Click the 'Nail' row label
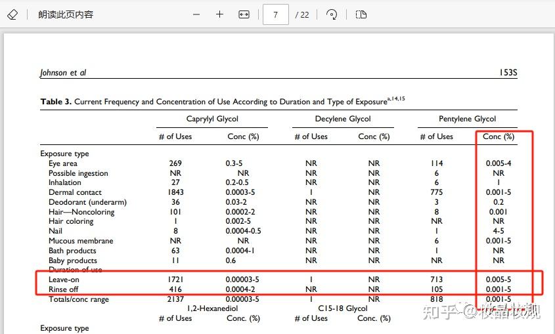Screen dimensions: 555x334 (55, 231)
